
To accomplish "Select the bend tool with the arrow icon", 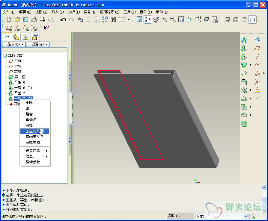I will 244,99.
